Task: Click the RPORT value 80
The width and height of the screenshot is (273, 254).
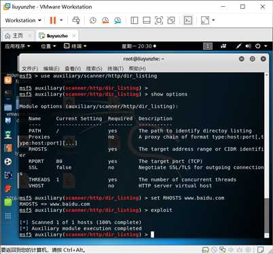Action: coord(59,161)
